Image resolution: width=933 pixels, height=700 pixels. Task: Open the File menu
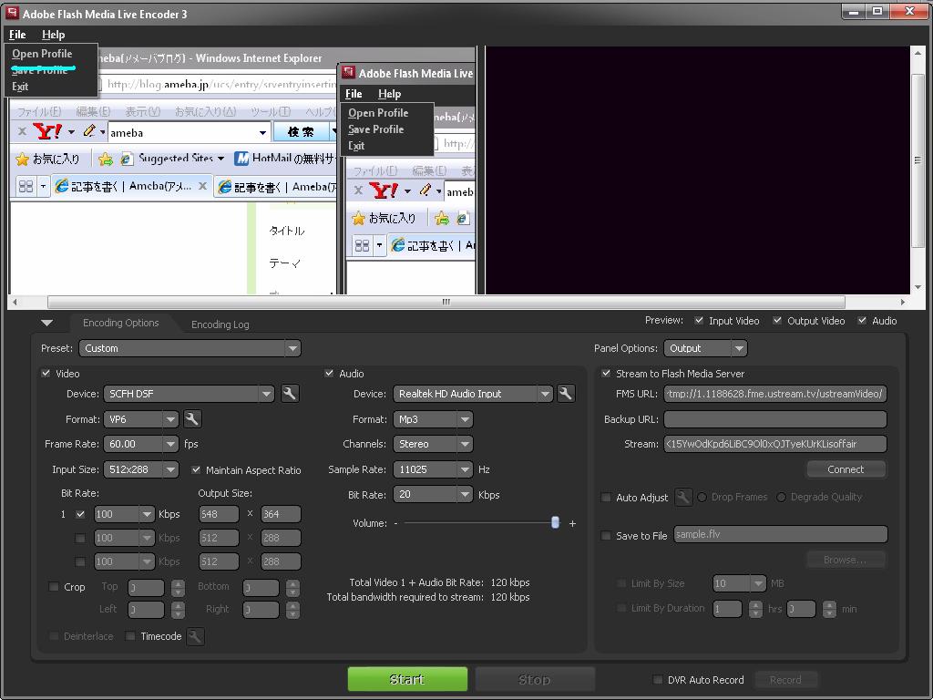17,35
